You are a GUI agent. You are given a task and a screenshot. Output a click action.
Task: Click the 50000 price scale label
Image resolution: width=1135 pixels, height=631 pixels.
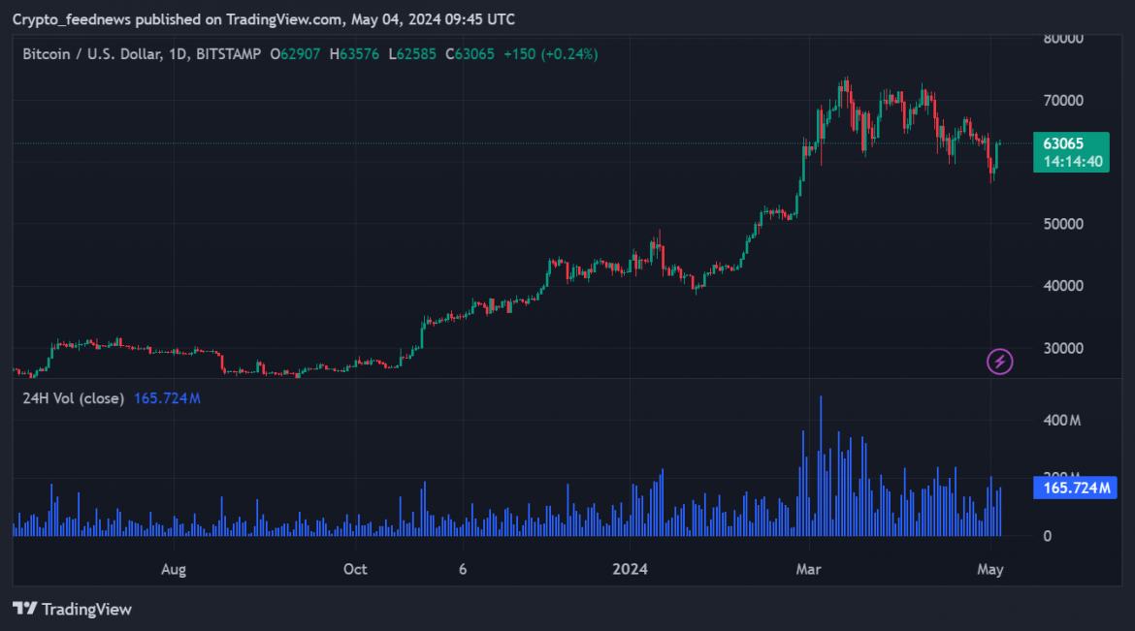pos(1063,224)
